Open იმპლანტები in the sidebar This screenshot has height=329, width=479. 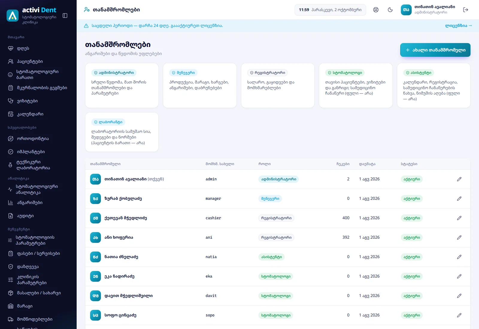(38, 152)
